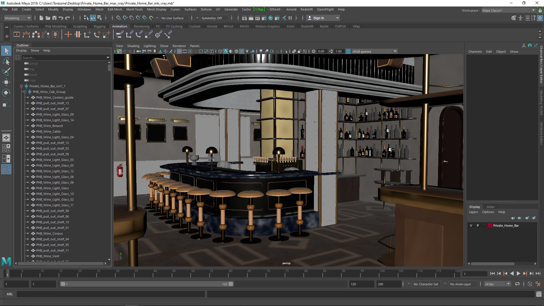Toggle the loop playback icon
This screenshot has width=544, height=306.
(517, 284)
